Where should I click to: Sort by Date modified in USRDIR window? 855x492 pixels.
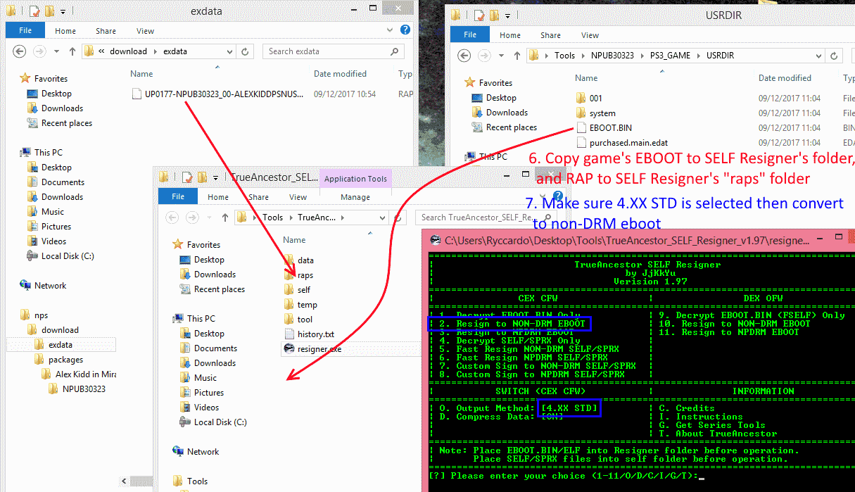pyautogui.click(x=785, y=78)
